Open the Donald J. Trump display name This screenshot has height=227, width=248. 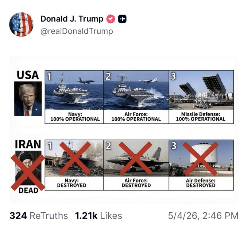(71, 19)
